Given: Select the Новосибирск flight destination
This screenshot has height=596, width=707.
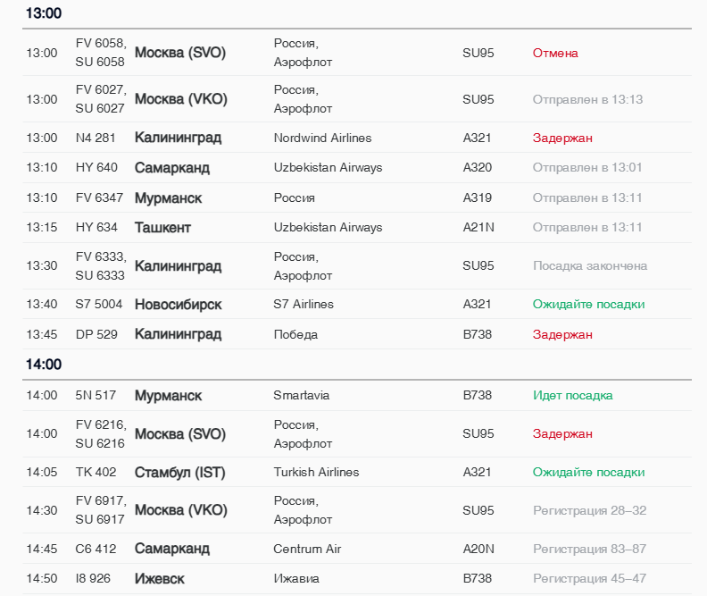Looking at the screenshot, I should pos(178,305).
